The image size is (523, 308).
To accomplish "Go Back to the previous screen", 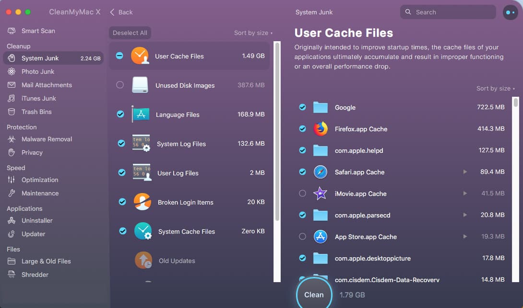I will [x=121, y=12].
